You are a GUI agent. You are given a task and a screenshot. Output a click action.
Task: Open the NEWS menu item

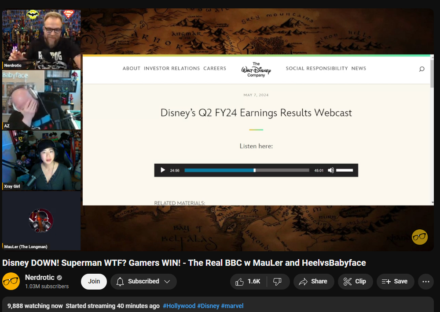(x=359, y=69)
